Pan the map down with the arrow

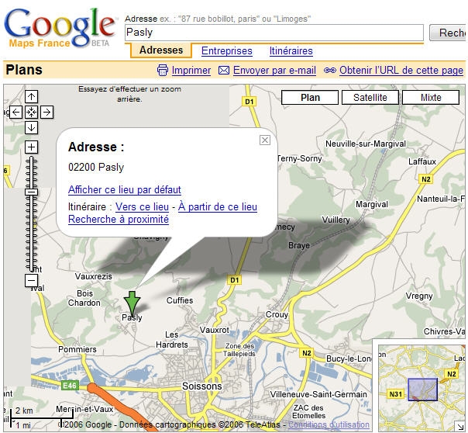pos(31,127)
